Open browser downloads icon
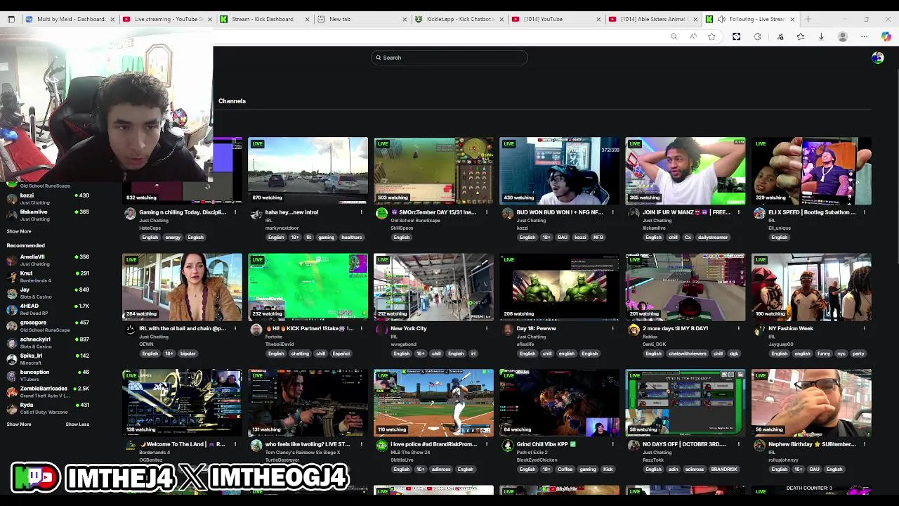This screenshot has width=899, height=506. coord(821,37)
